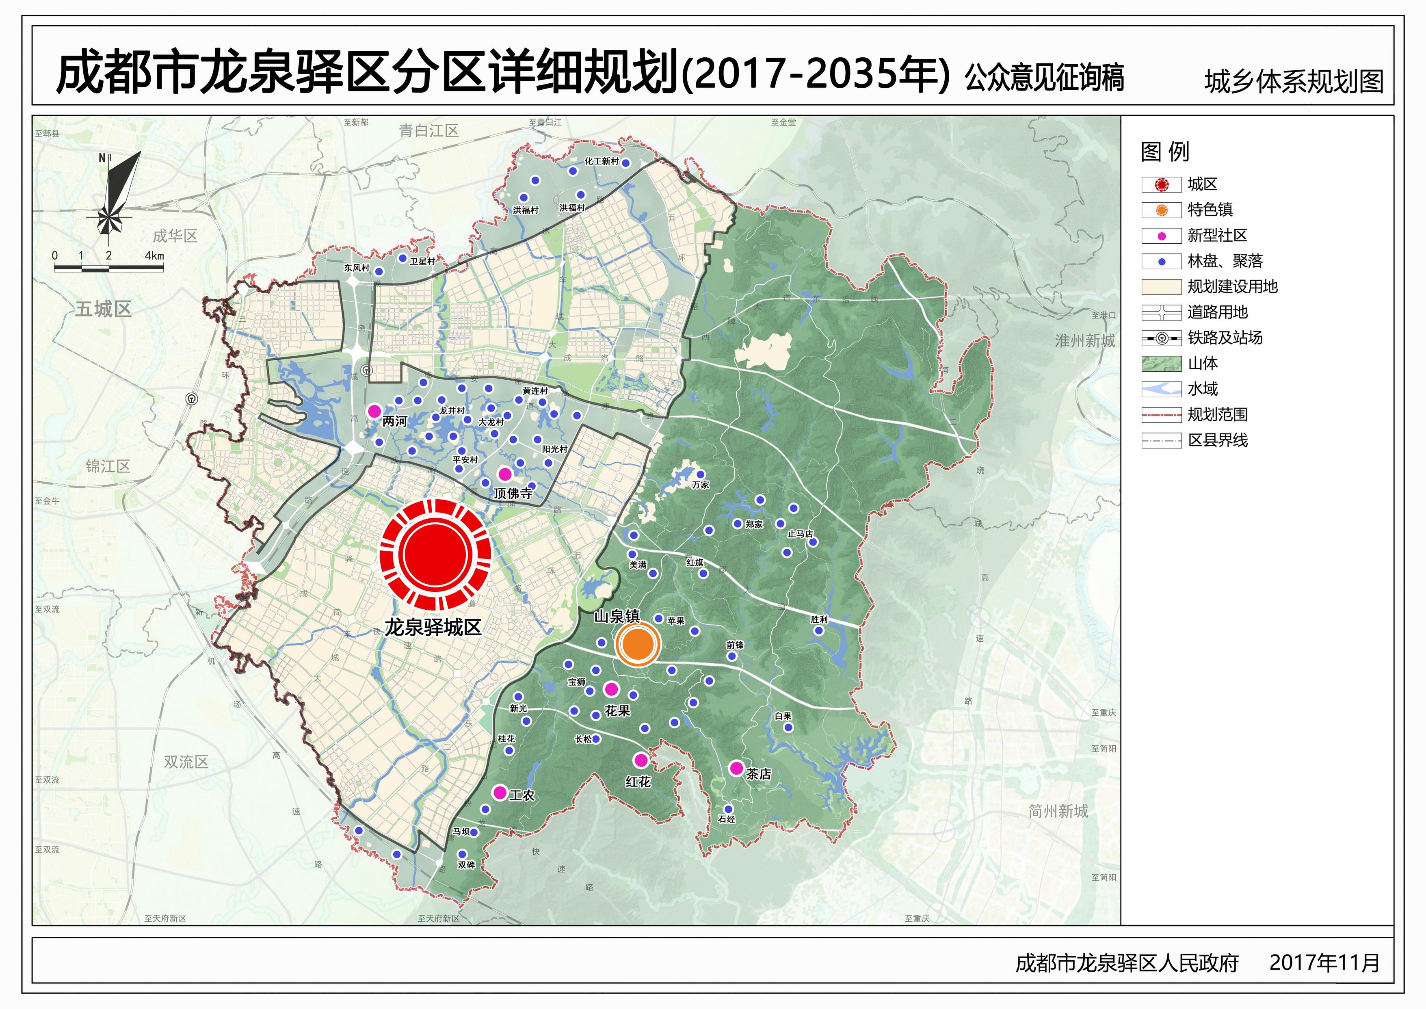Click the 0-4km scale bar
This screenshot has height=1009, width=1426.
[x=109, y=262]
